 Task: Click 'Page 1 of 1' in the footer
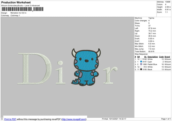[x=166, y=119]
